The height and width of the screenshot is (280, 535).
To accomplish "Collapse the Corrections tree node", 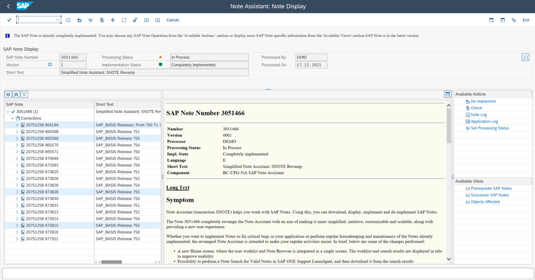I will [x=12, y=118].
